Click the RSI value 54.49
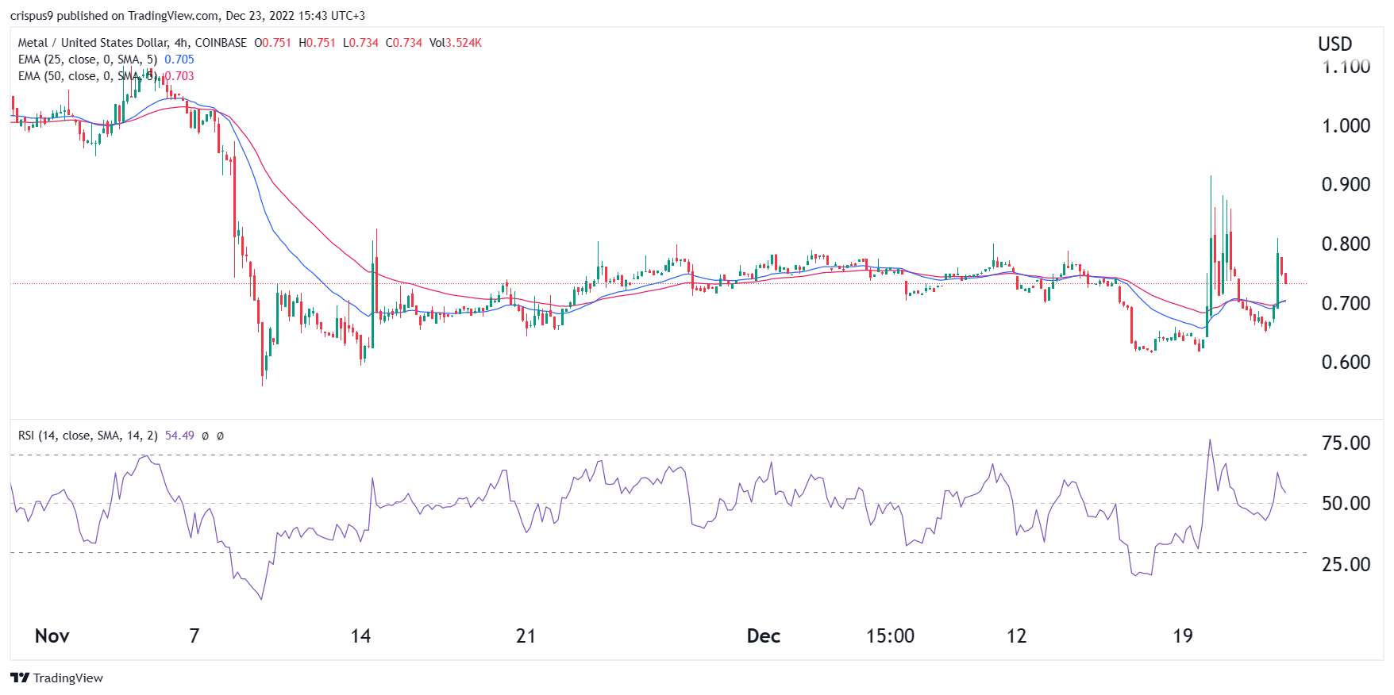The width and height of the screenshot is (1394, 695). coord(179,436)
